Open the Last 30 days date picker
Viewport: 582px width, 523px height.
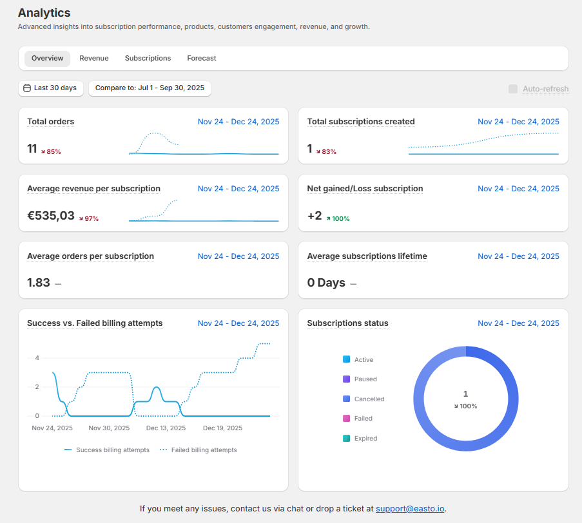[51, 88]
